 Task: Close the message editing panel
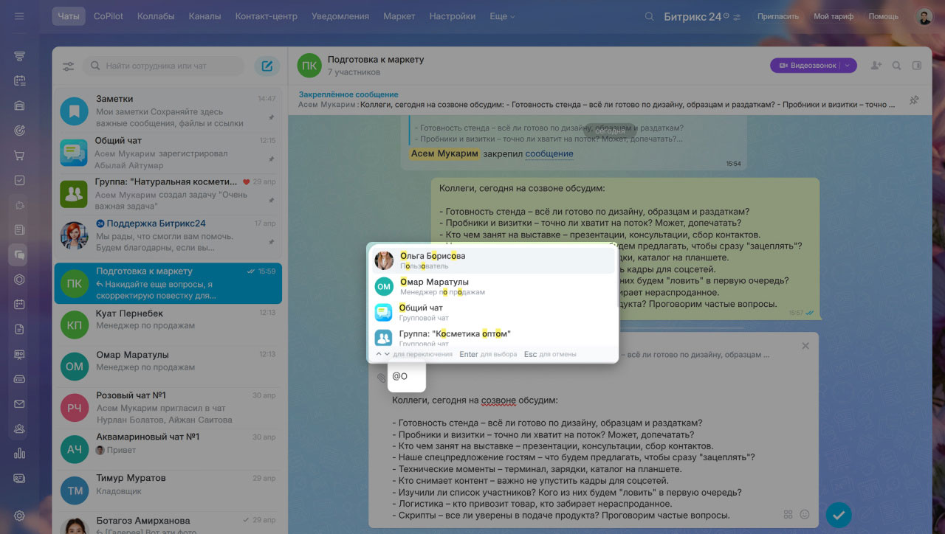805,346
